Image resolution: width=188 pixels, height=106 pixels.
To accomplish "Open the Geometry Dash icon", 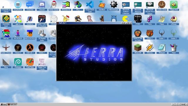I will pos(6,21).
